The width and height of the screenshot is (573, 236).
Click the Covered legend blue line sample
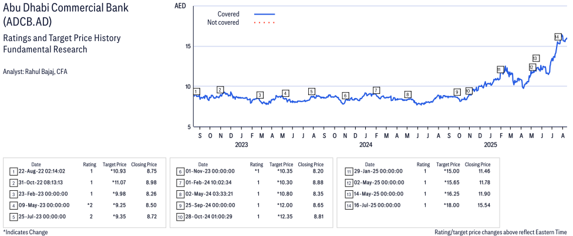coord(264,14)
